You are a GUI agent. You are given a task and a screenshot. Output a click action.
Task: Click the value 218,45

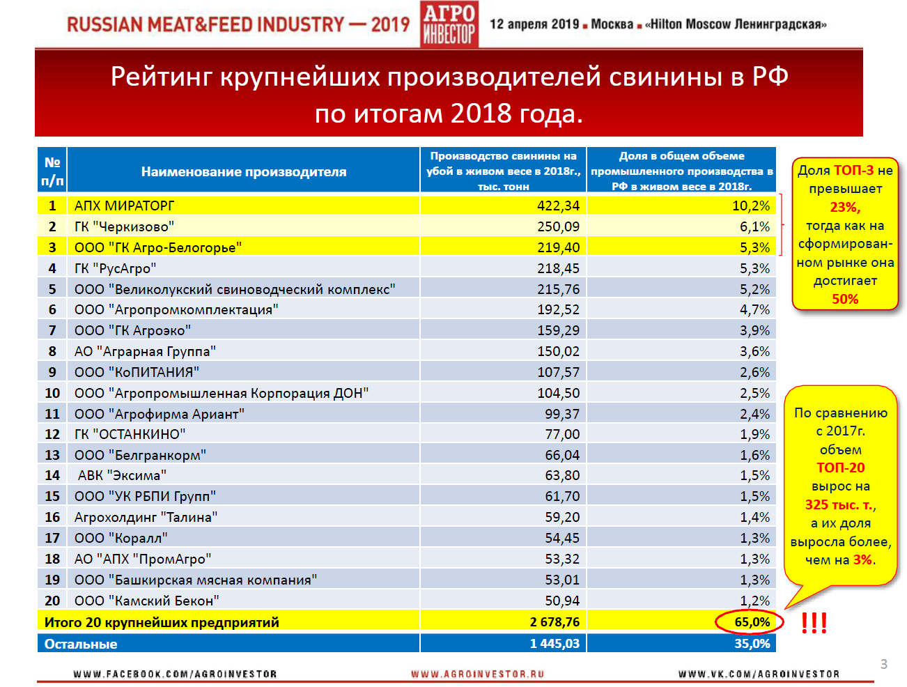tap(558, 268)
